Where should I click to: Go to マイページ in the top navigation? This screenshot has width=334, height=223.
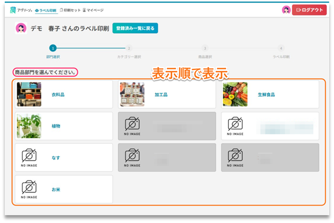pyautogui.click(x=93, y=10)
